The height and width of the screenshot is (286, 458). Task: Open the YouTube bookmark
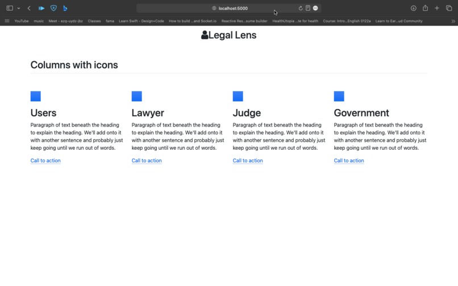22,21
